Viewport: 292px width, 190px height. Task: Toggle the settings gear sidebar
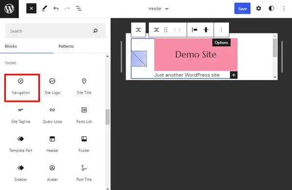258,9
